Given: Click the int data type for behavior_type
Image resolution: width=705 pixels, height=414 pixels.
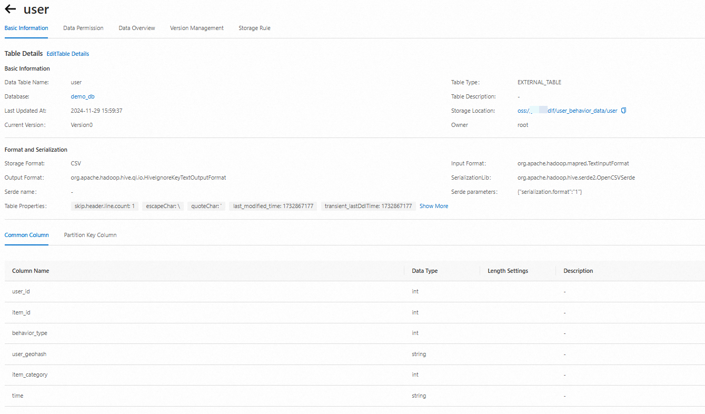Looking at the screenshot, I should coord(415,333).
